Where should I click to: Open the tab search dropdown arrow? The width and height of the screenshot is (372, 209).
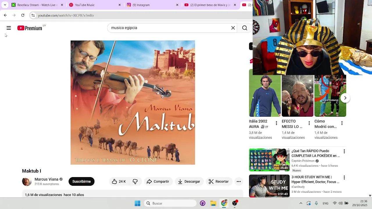click(x=5, y=5)
